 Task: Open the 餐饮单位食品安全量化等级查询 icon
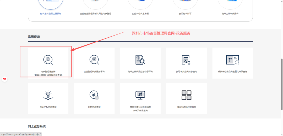(x=233, y=60)
